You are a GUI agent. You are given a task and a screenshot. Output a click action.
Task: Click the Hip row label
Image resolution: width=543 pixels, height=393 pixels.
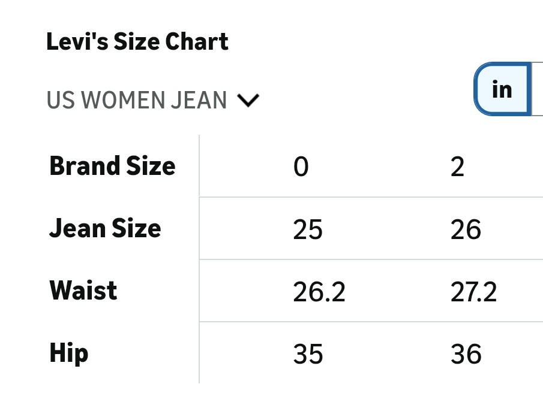coord(69,353)
